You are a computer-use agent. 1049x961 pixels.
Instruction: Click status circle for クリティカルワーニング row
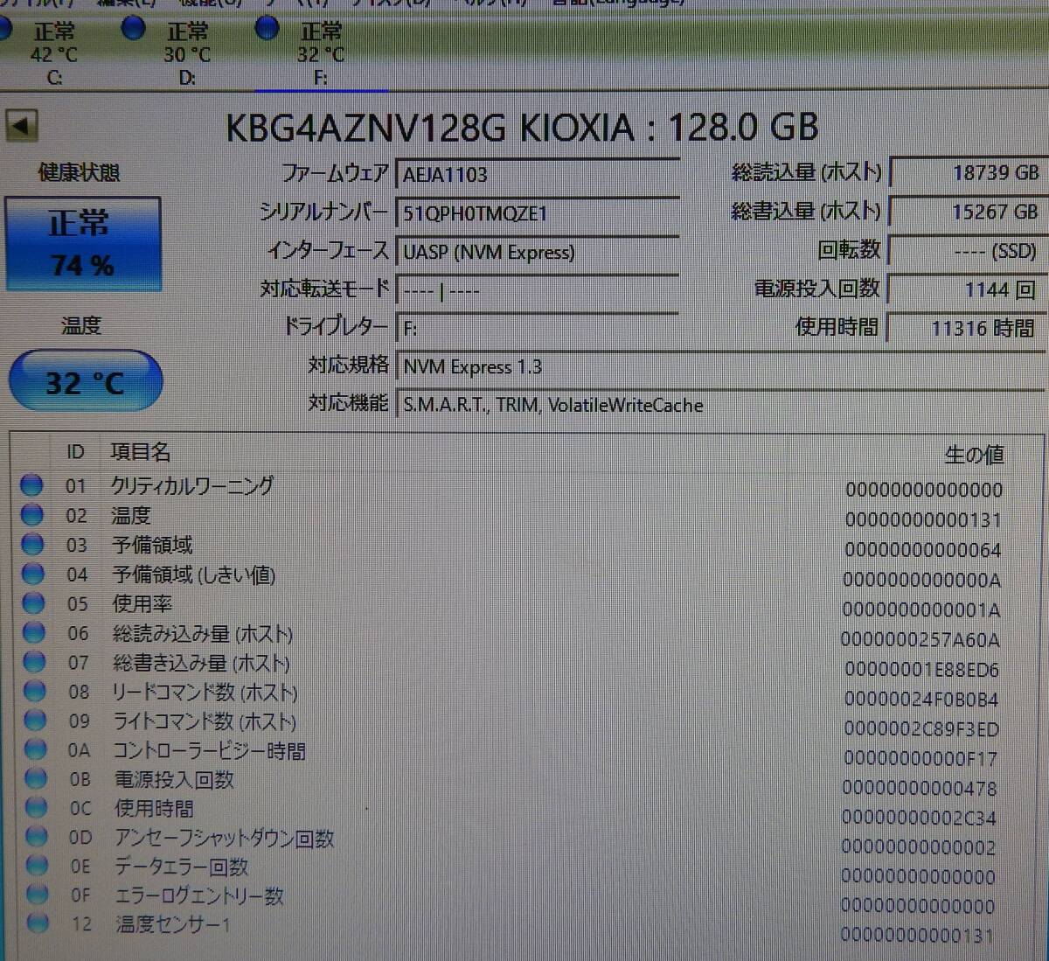(31, 484)
